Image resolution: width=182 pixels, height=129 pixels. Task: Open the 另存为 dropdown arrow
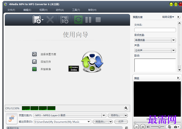pyautogui.click(x=126, y=115)
